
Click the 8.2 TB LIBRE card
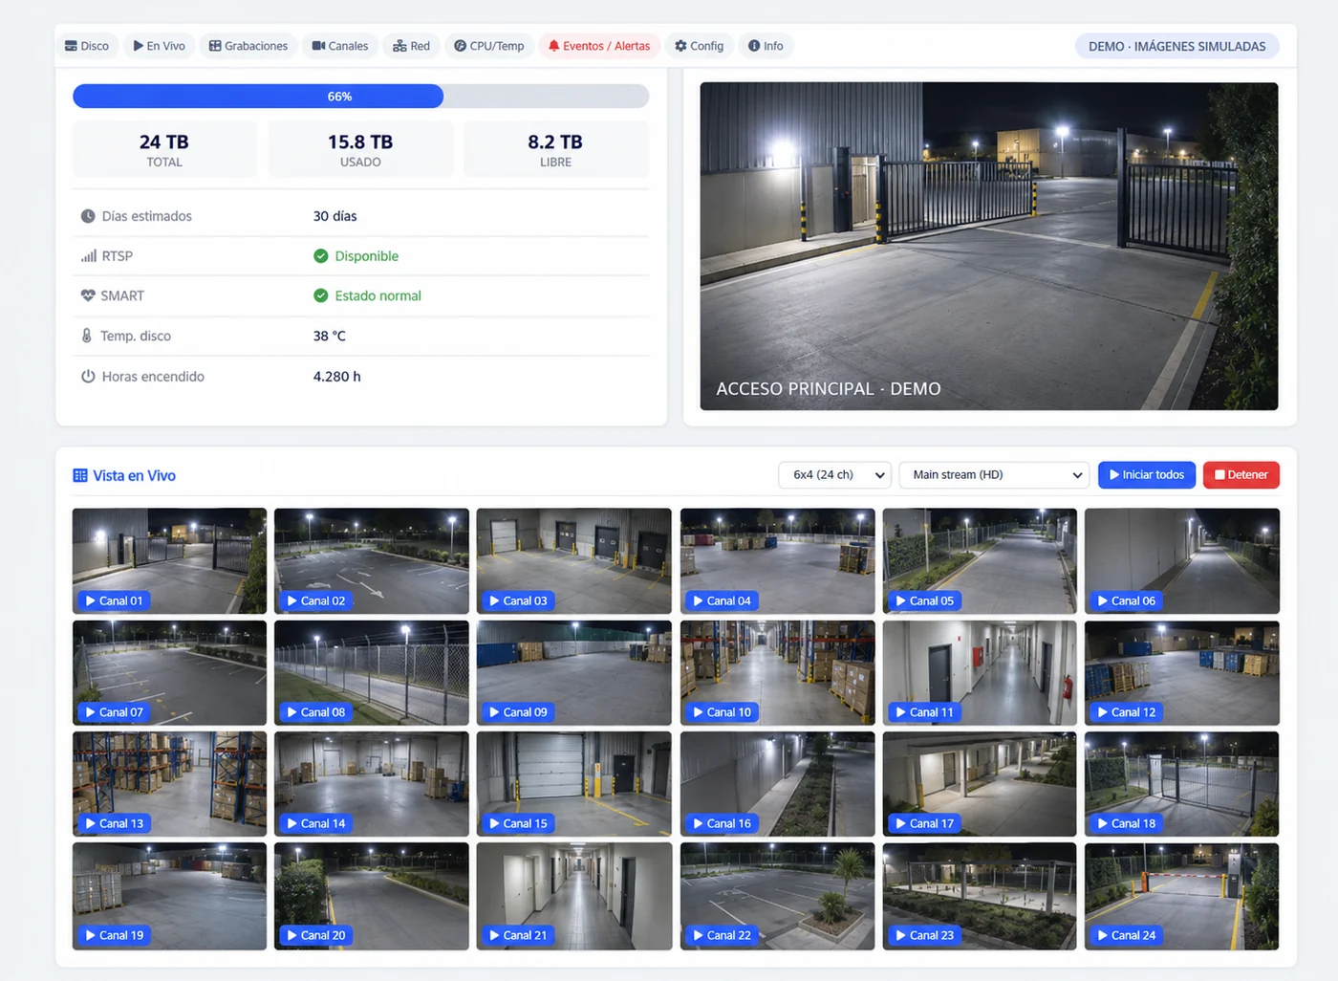[555, 149]
